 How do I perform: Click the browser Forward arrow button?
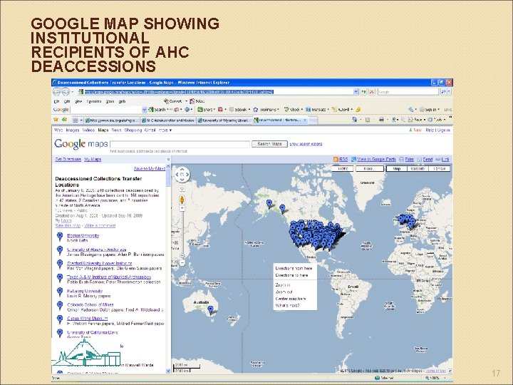click(66, 92)
